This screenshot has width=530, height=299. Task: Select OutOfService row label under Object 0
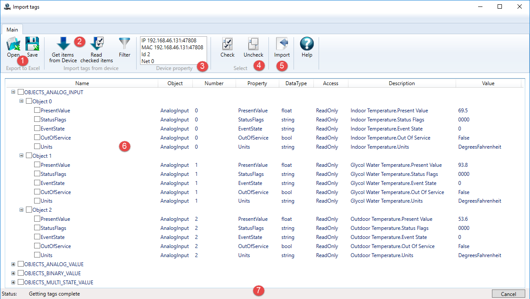coord(56,138)
